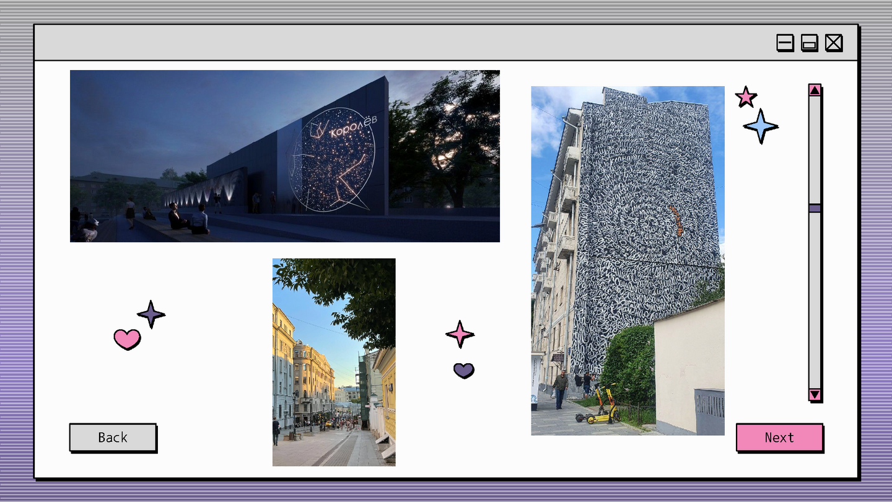Open the street view photo thumbnail
The width and height of the screenshot is (892, 502).
tap(334, 362)
